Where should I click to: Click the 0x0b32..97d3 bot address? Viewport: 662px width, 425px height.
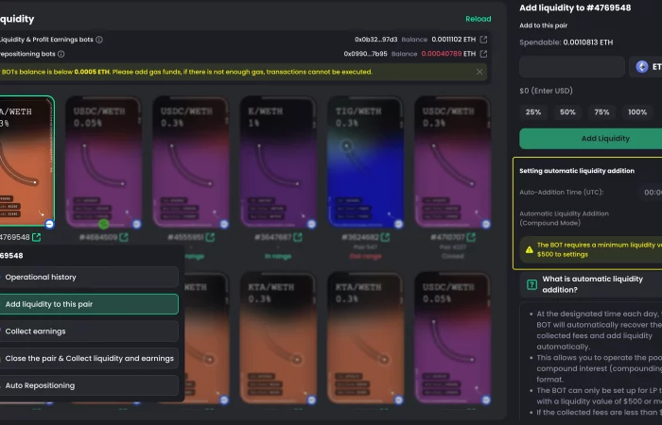click(375, 40)
